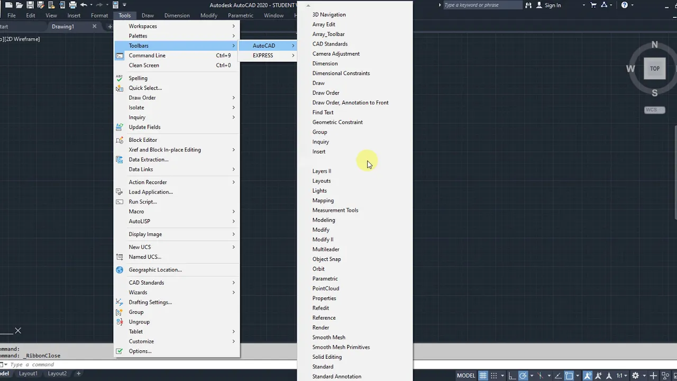The height and width of the screenshot is (381, 677).
Task: Enable the Solid Editing toolbar
Action: coord(354,357)
